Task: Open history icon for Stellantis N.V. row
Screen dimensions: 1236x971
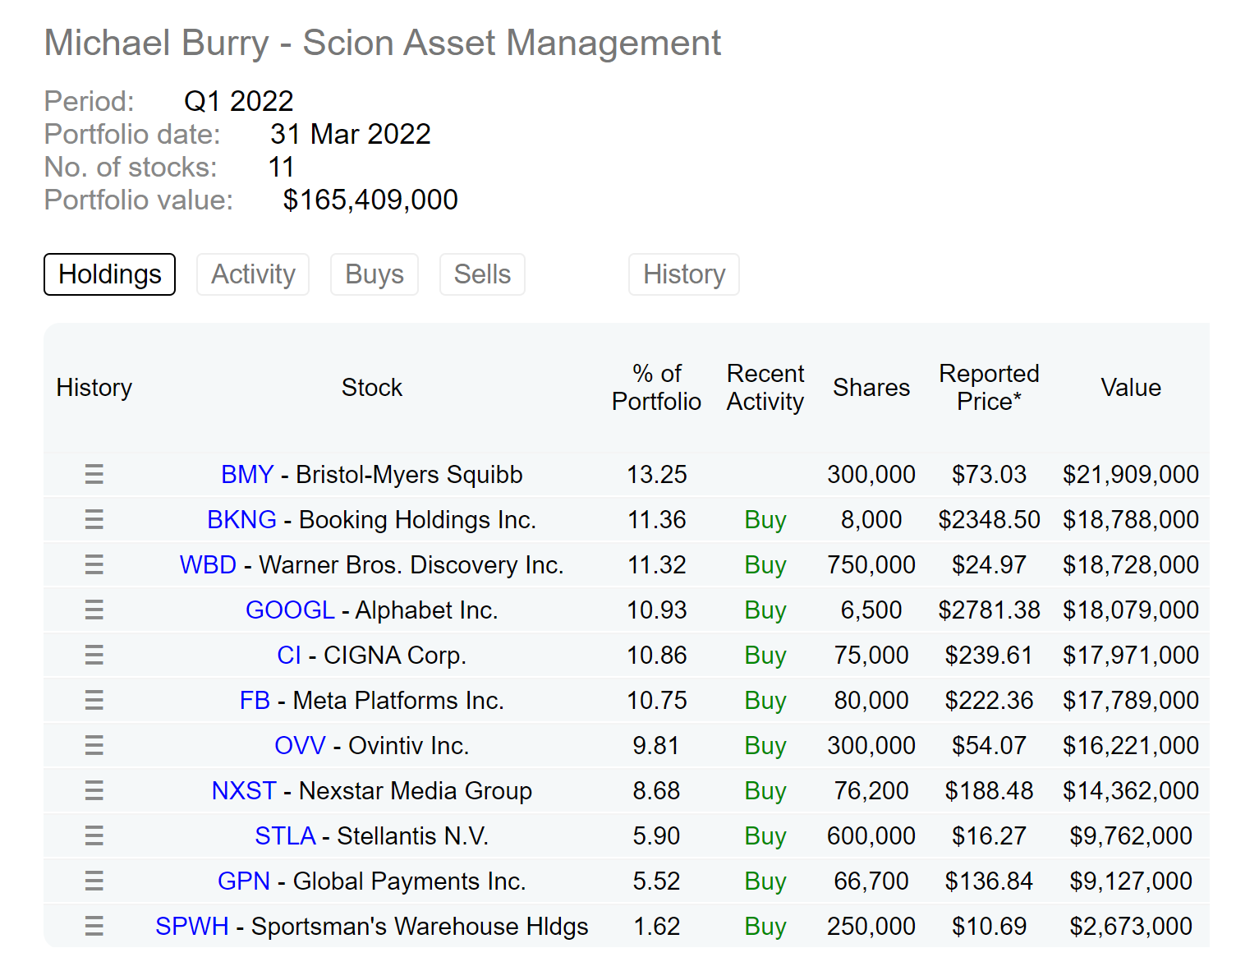Action: [x=94, y=835]
